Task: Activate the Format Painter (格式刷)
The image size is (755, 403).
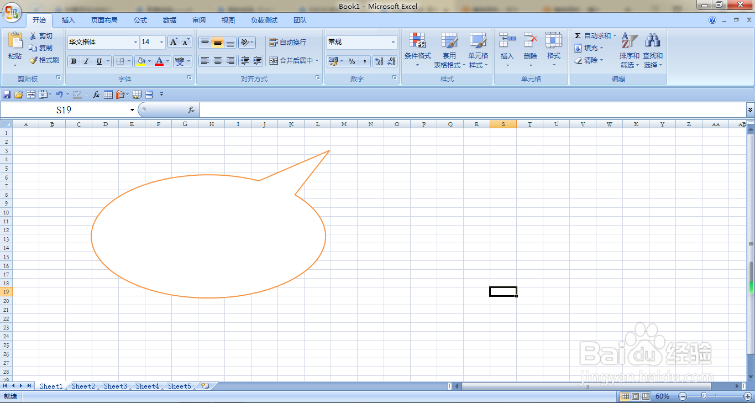Action: 44,60
